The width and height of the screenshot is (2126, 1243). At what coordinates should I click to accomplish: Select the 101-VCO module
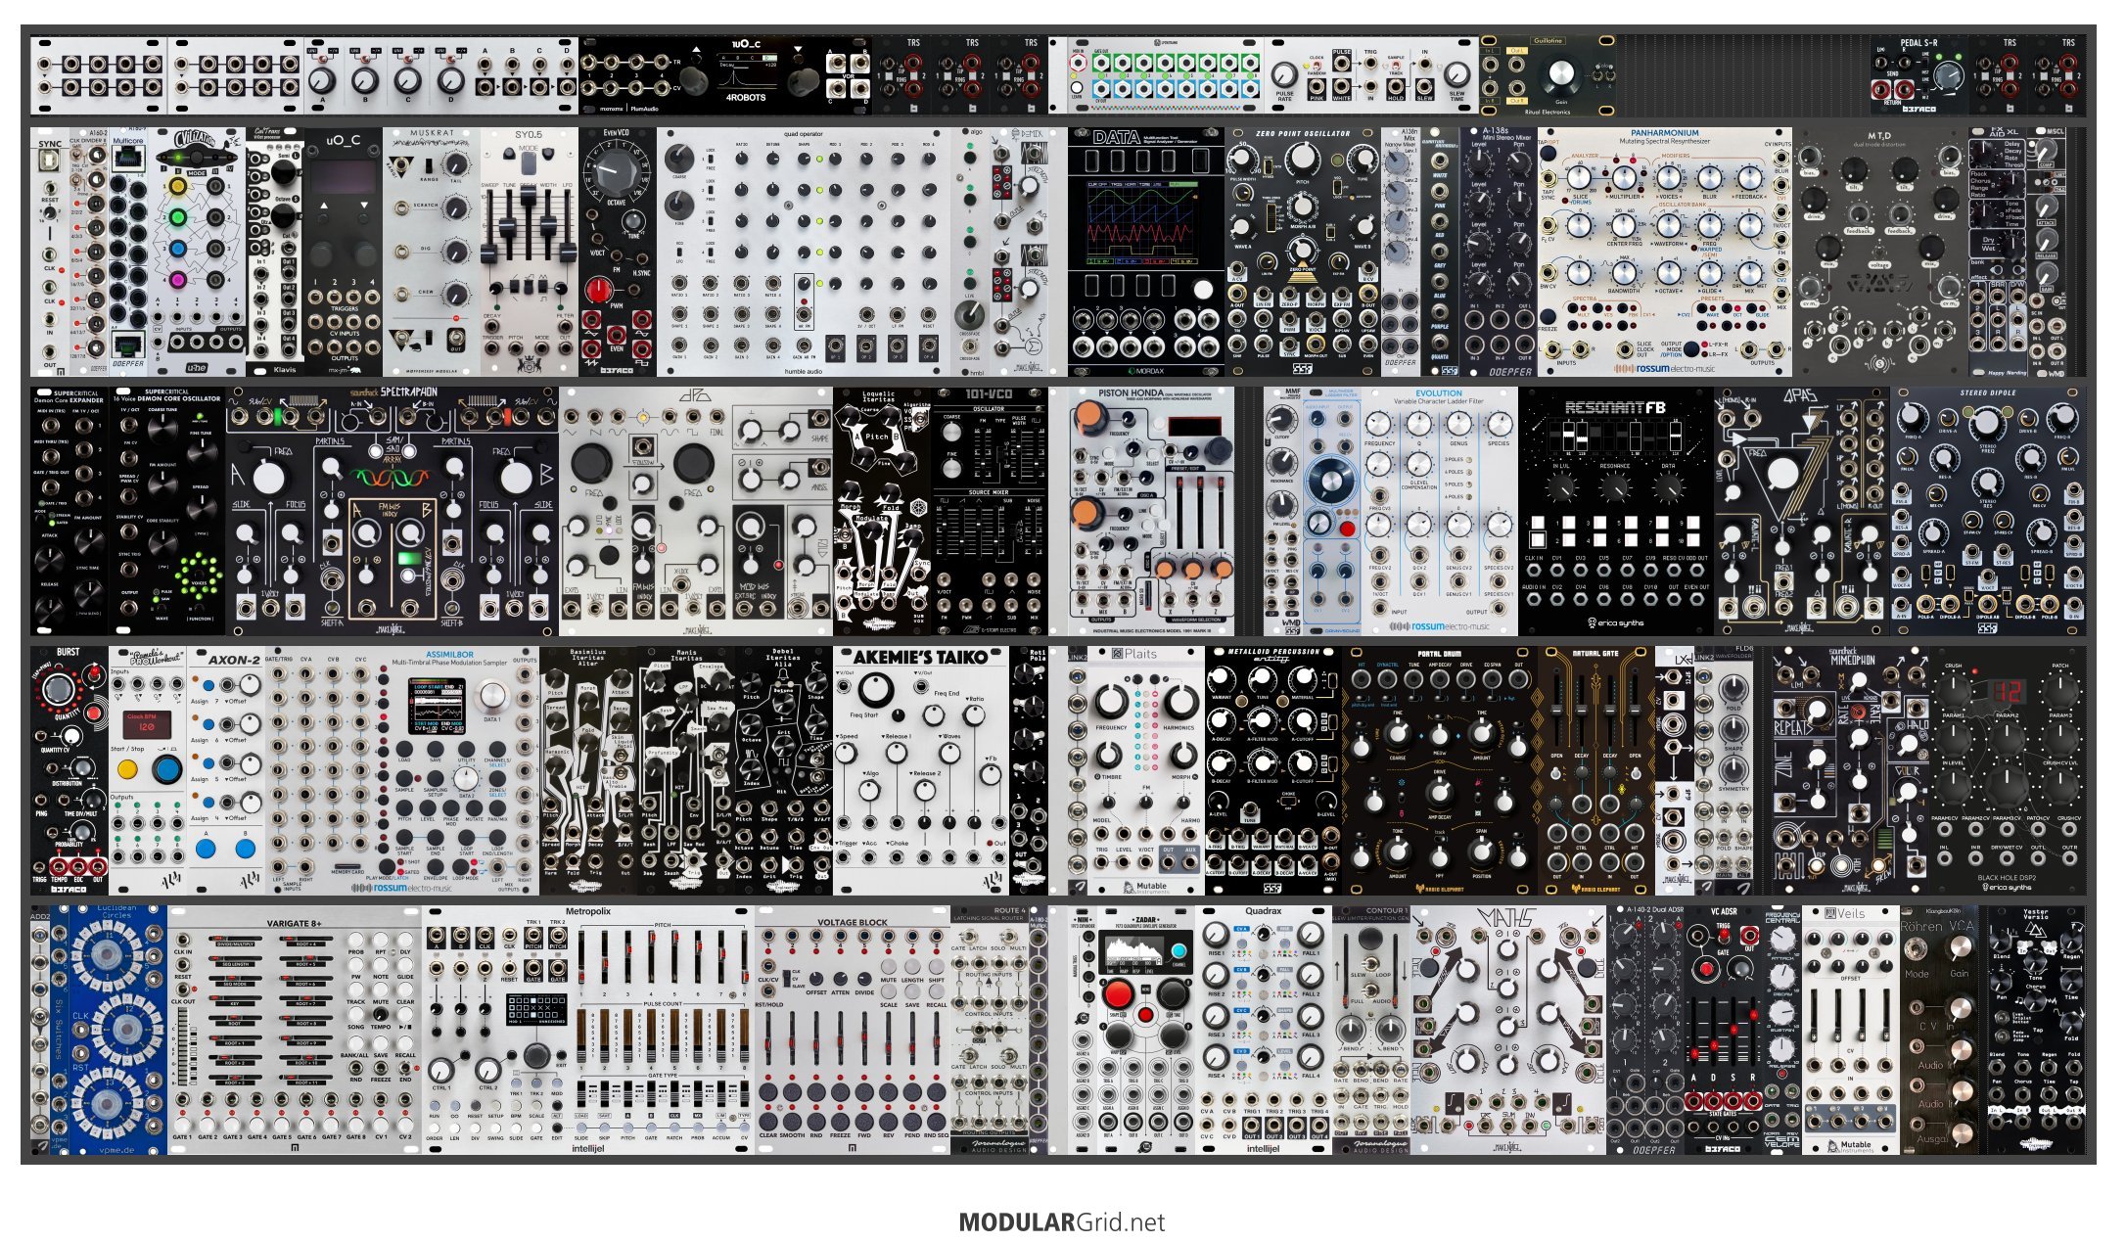990,511
